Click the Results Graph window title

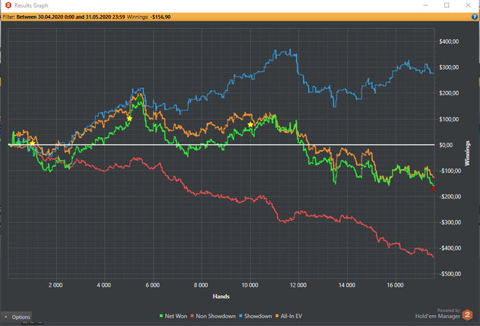pos(32,5)
